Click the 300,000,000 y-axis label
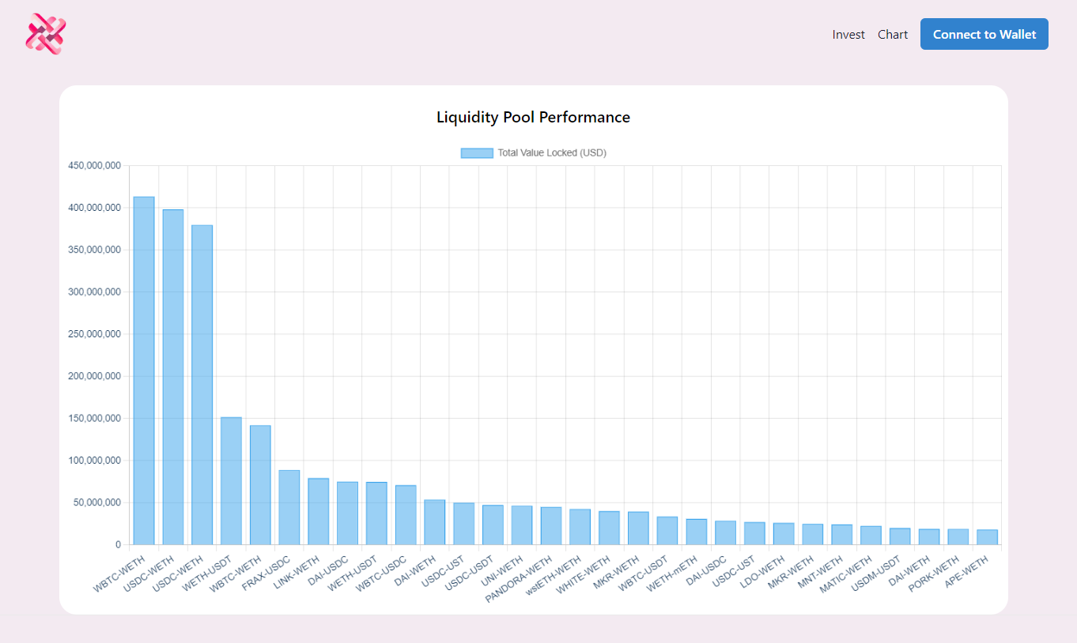Image resolution: width=1077 pixels, height=643 pixels. click(x=95, y=292)
